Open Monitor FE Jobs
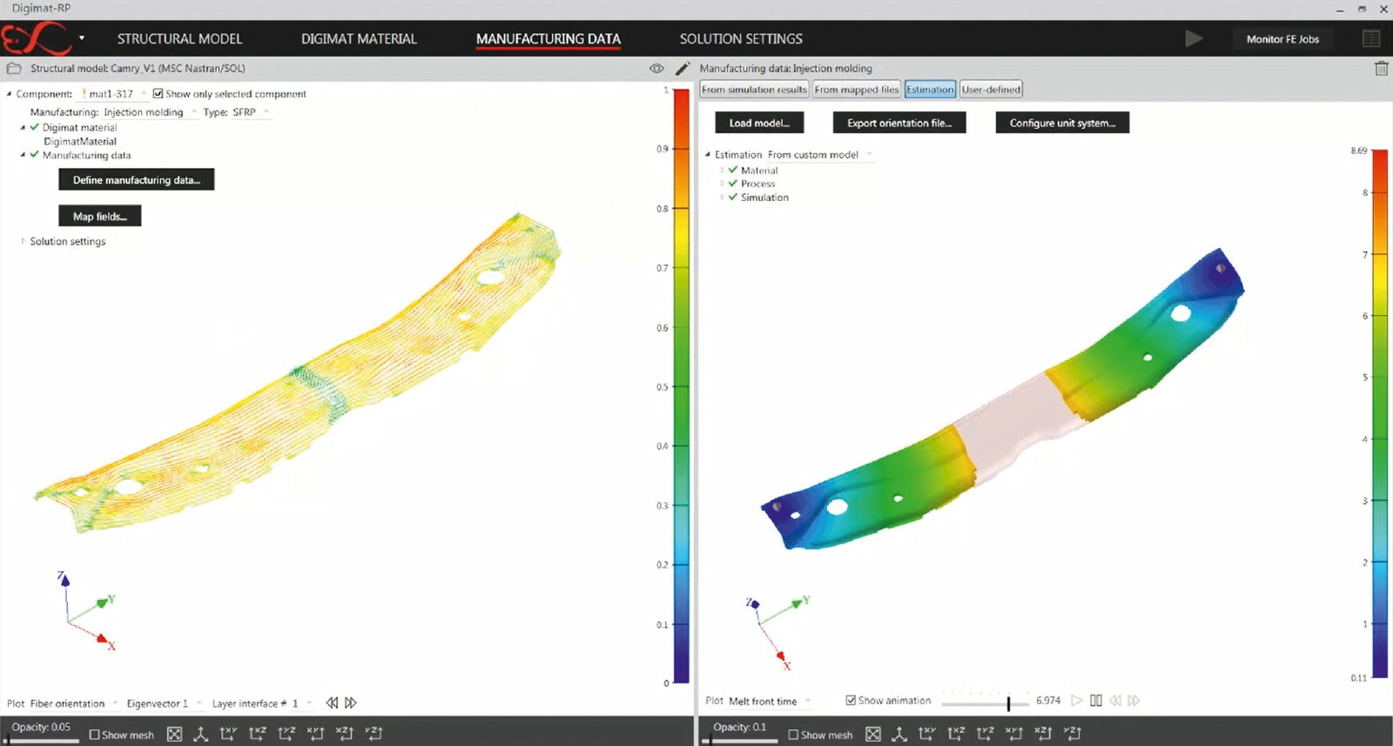The width and height of the screenshot is (1393, 746). (x=1282, y=38)
